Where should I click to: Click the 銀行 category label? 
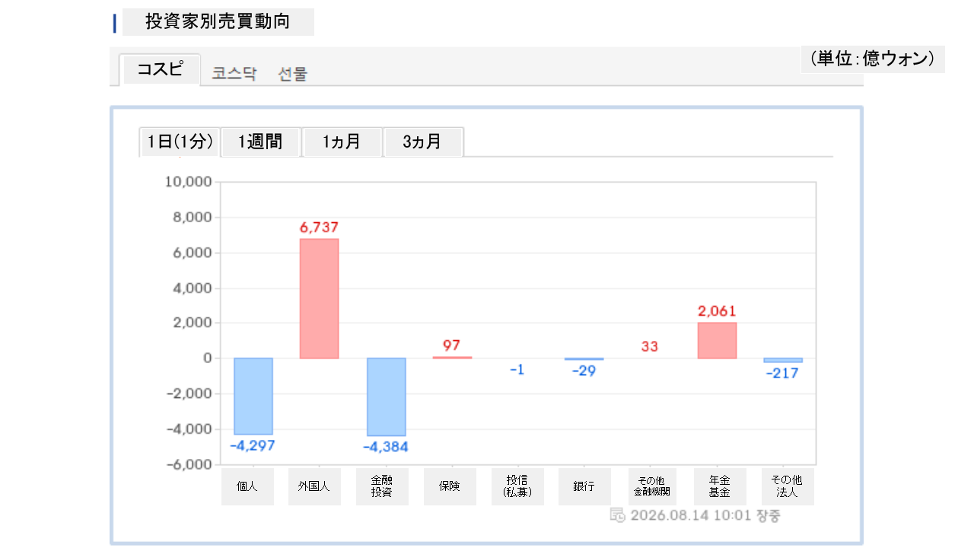click(584, 486)
